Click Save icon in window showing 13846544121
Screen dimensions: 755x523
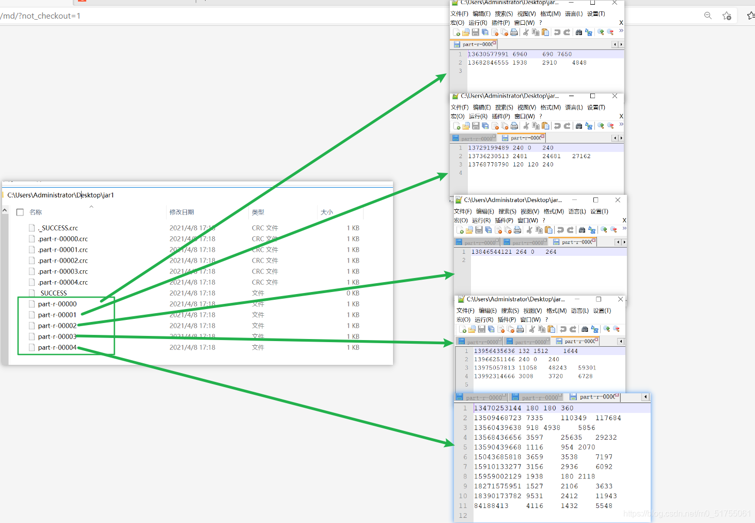click(479, 230)
